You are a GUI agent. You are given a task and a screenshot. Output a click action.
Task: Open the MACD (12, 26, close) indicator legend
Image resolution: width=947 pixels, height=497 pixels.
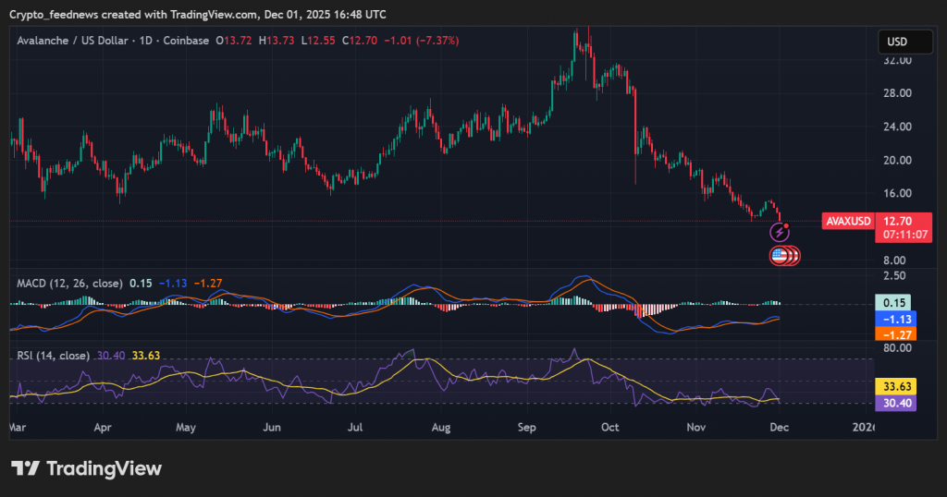tap(69, 283)
